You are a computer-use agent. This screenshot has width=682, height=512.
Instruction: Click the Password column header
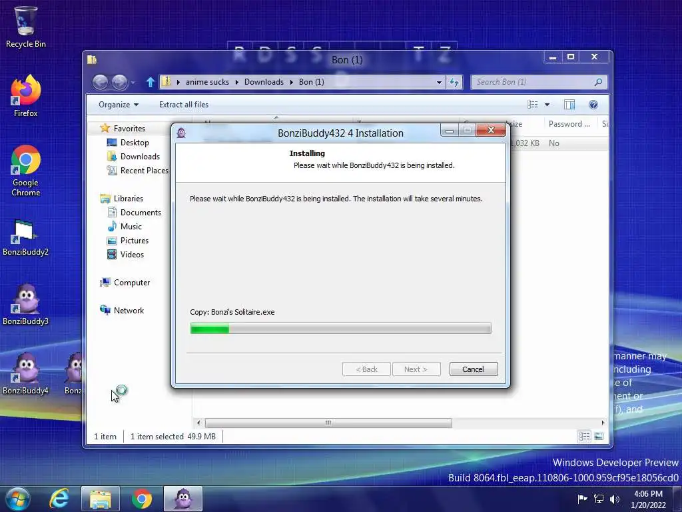pyautogui.click(x=571, y=124)
